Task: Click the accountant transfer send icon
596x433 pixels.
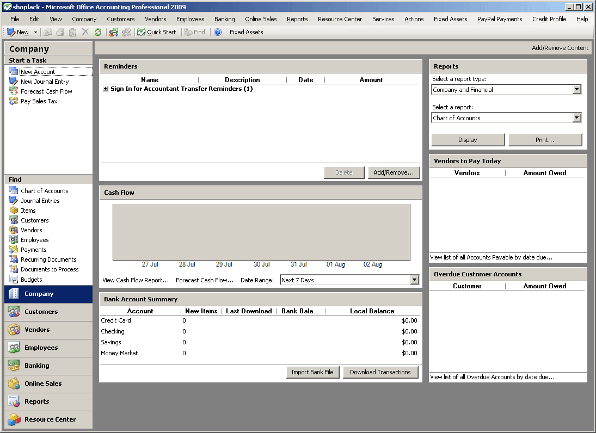Action: [x=114, y=32]
